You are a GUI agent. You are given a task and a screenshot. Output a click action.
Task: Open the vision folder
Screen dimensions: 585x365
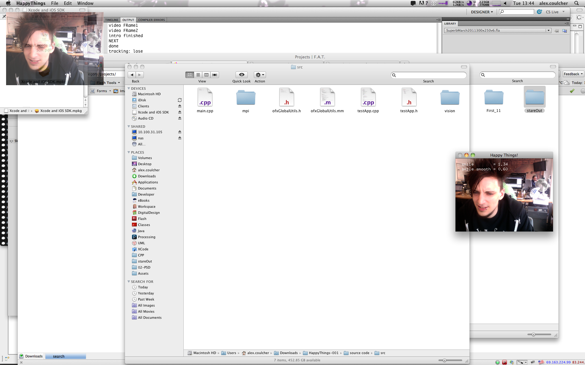[x=450, y=97]
